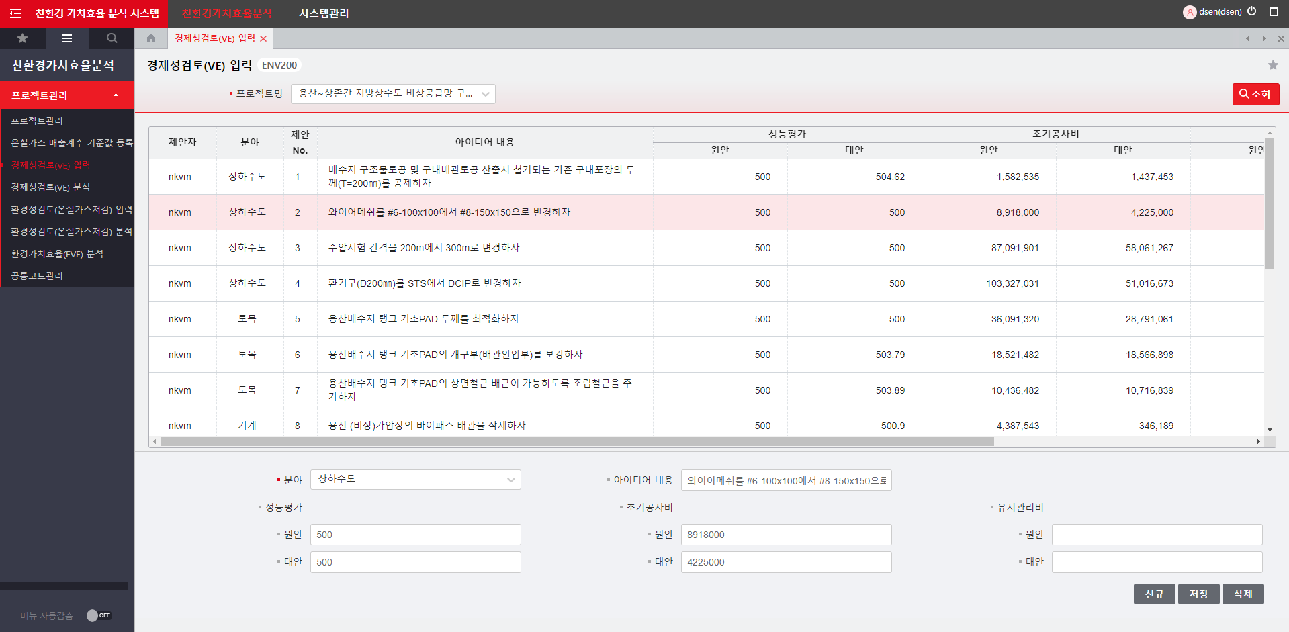This screenshot has height=632, width=1289.
Task: Toggle the 메뉴 자동감춤 switch
Action: tap(98, 615)
